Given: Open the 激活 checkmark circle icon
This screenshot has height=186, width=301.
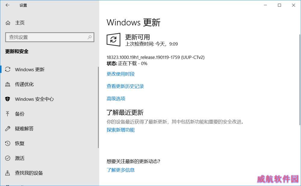Looking at the screenshot, I should click(x=8, y=158).
